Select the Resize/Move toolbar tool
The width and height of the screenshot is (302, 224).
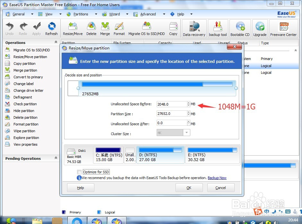coord(73,29)
